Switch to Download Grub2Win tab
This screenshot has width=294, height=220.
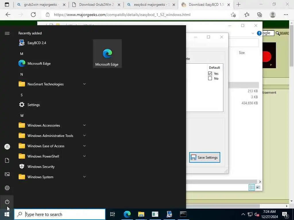[x=96, y=5]
